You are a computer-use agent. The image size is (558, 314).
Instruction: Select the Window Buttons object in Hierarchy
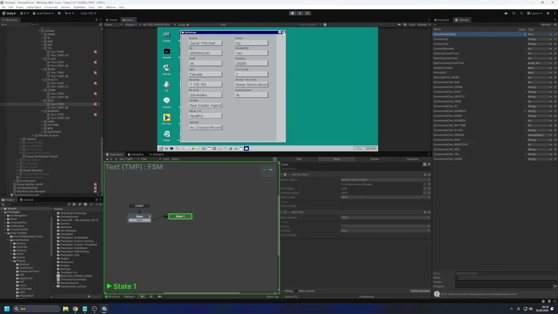(x=48, y=136)
